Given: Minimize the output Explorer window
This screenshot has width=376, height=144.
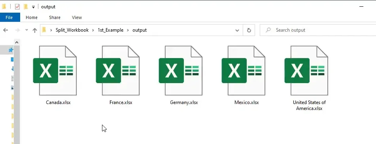Looking at the screenshot, I should [x=362, y=6].
